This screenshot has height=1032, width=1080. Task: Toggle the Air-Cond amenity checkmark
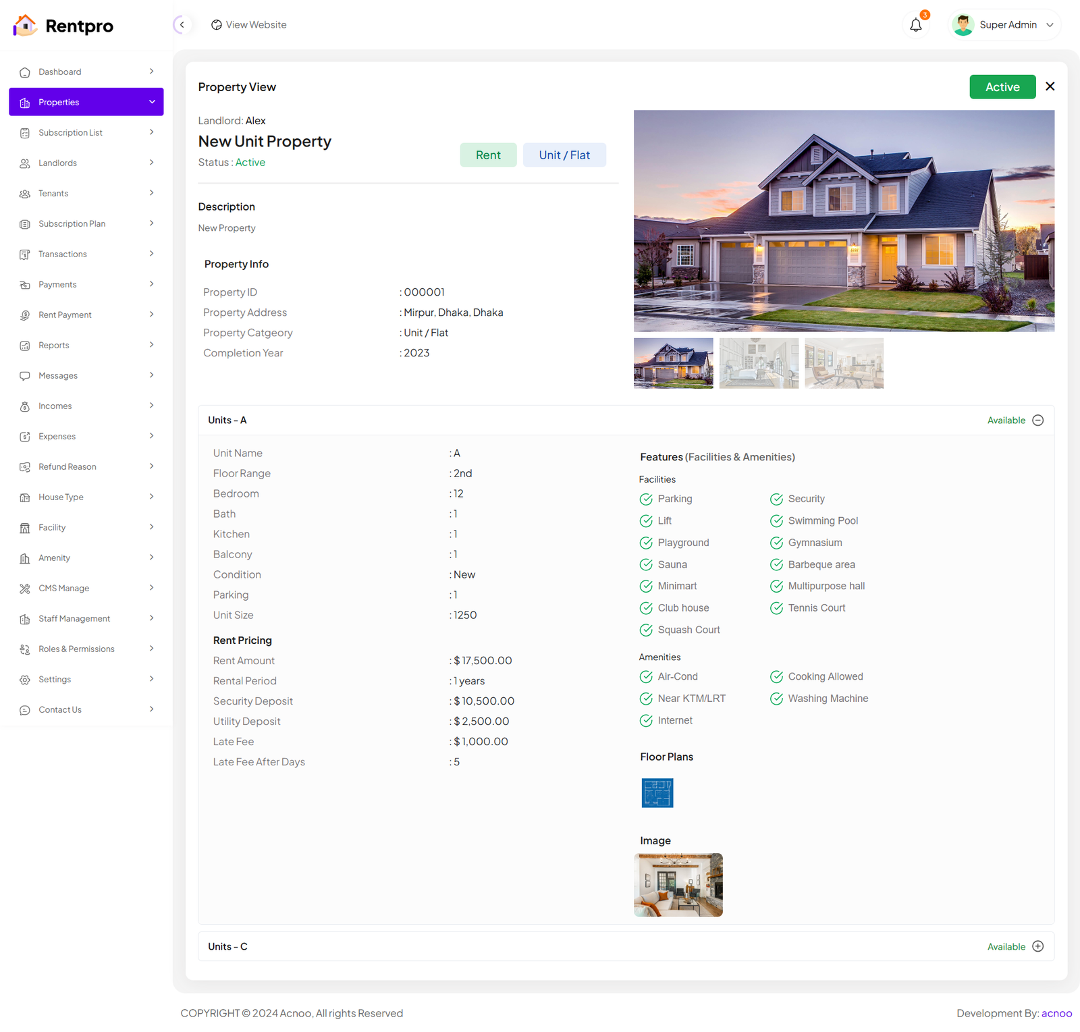[x=646, y=677]
